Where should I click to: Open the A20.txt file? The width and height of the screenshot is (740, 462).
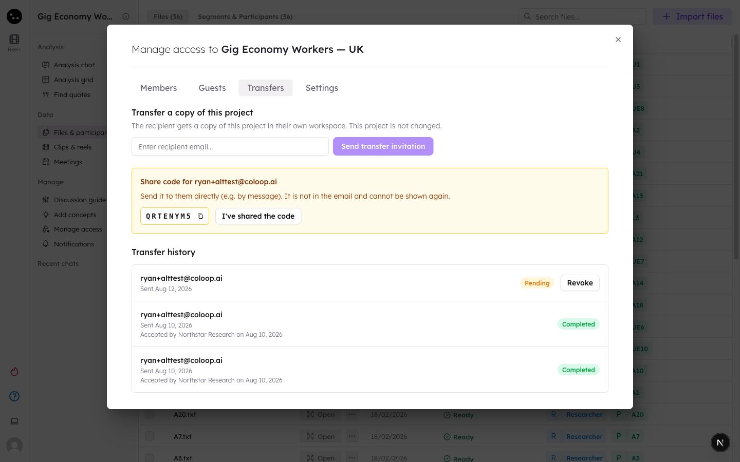pos(321,414)
